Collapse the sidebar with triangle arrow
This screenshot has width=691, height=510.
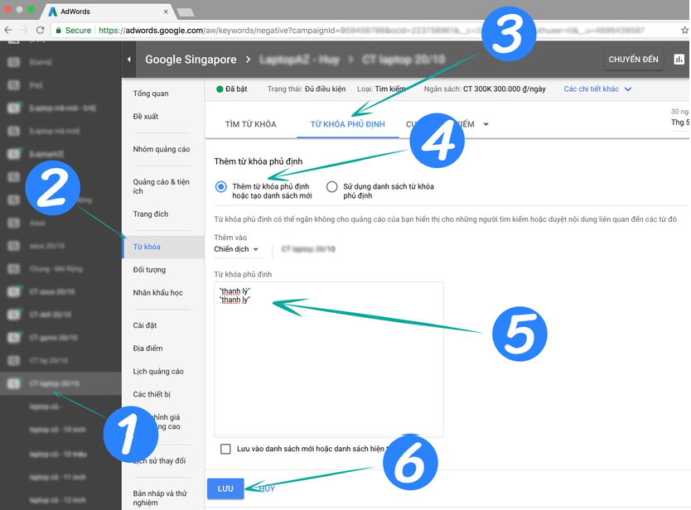(128, 59)
